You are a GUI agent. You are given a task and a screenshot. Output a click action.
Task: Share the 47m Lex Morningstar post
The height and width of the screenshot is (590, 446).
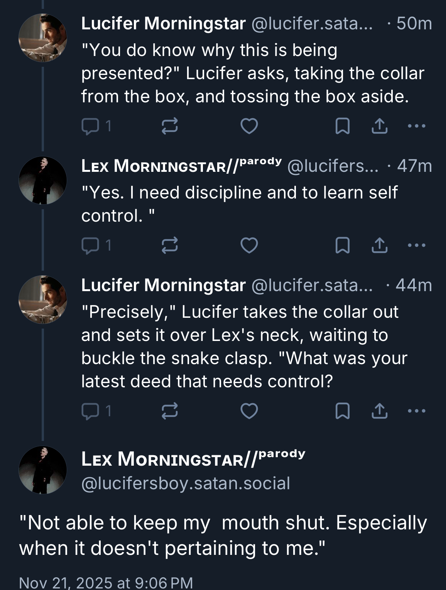pos(379,245)
